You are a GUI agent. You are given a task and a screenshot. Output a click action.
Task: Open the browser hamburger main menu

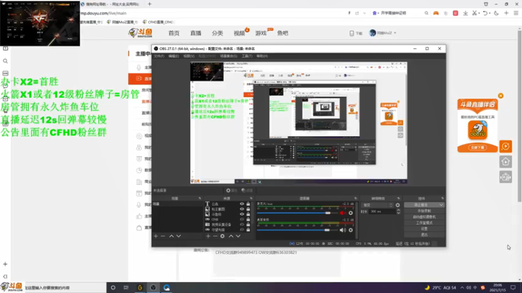(x=516, y=13)
